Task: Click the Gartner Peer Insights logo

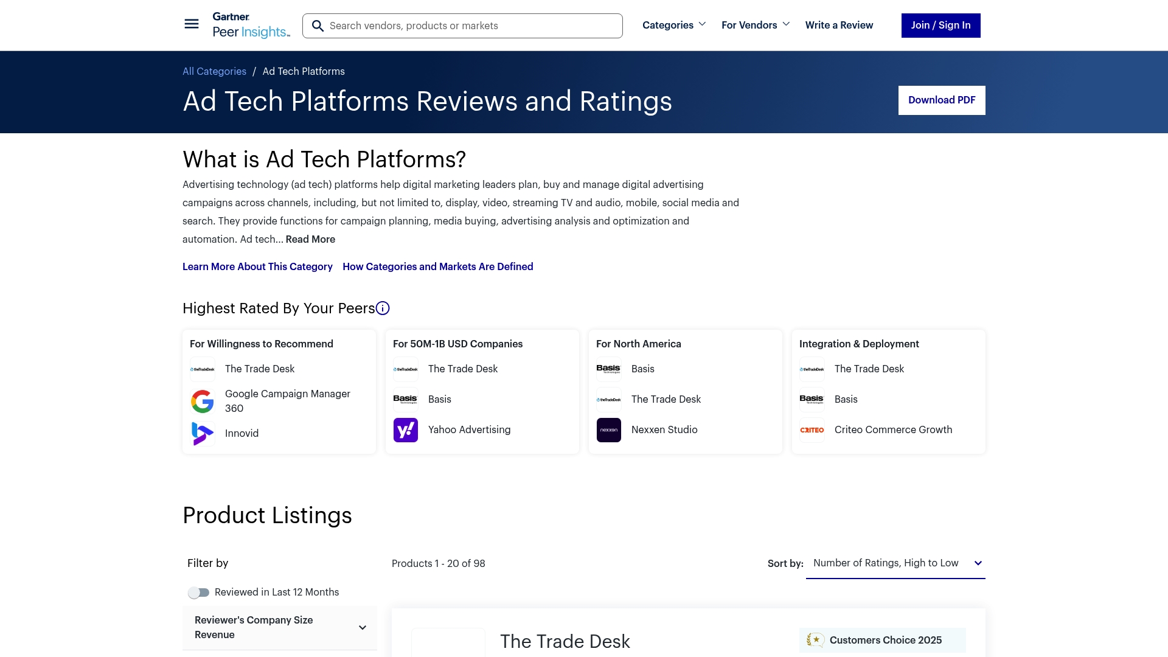Action: point(251,25)
